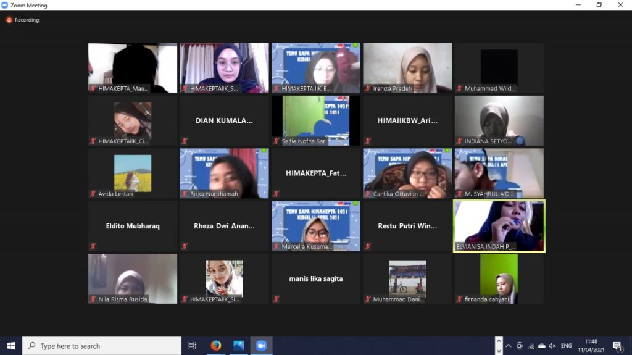Select the Restu Putri Win... participant tile
The height and width of the screenshot is (355, 632).
407,226
